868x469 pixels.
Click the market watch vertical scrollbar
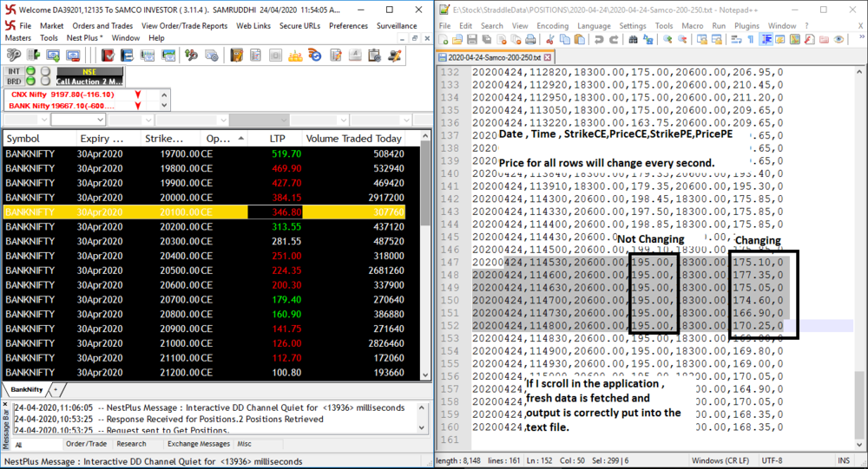[x=425, y=183]
